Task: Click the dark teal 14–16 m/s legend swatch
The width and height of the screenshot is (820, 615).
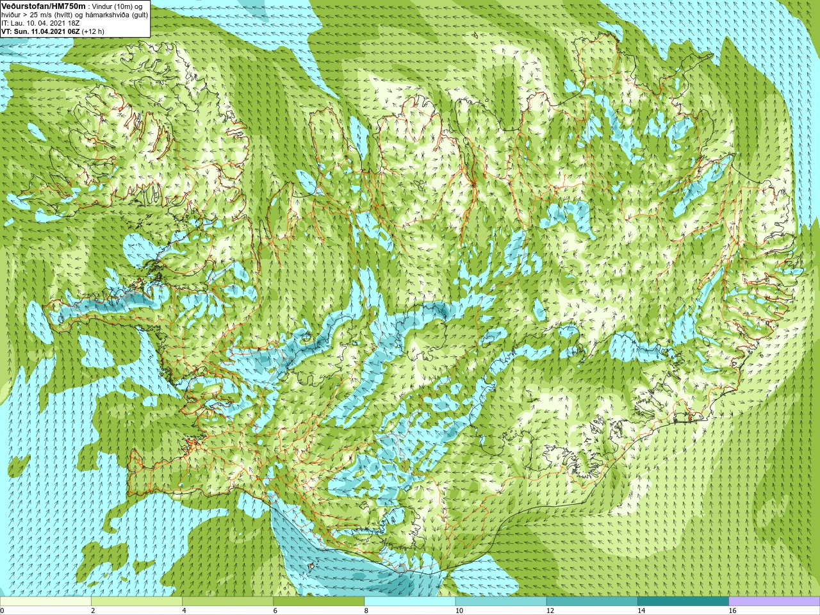Action: pos(684,602)
